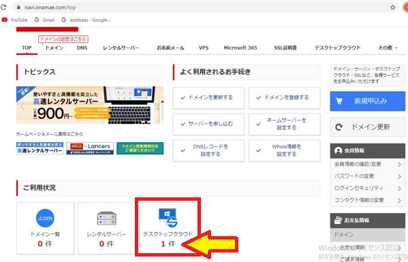Select the ドメイン tab under お支払情報
Viewport: 408px width, 262px height.
(x=367, y=235)
